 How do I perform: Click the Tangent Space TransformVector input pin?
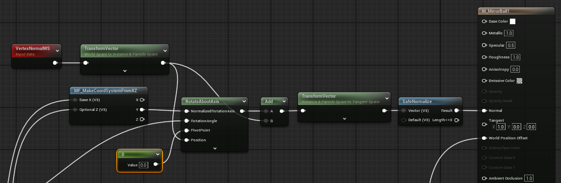click(x=303, y=110)
